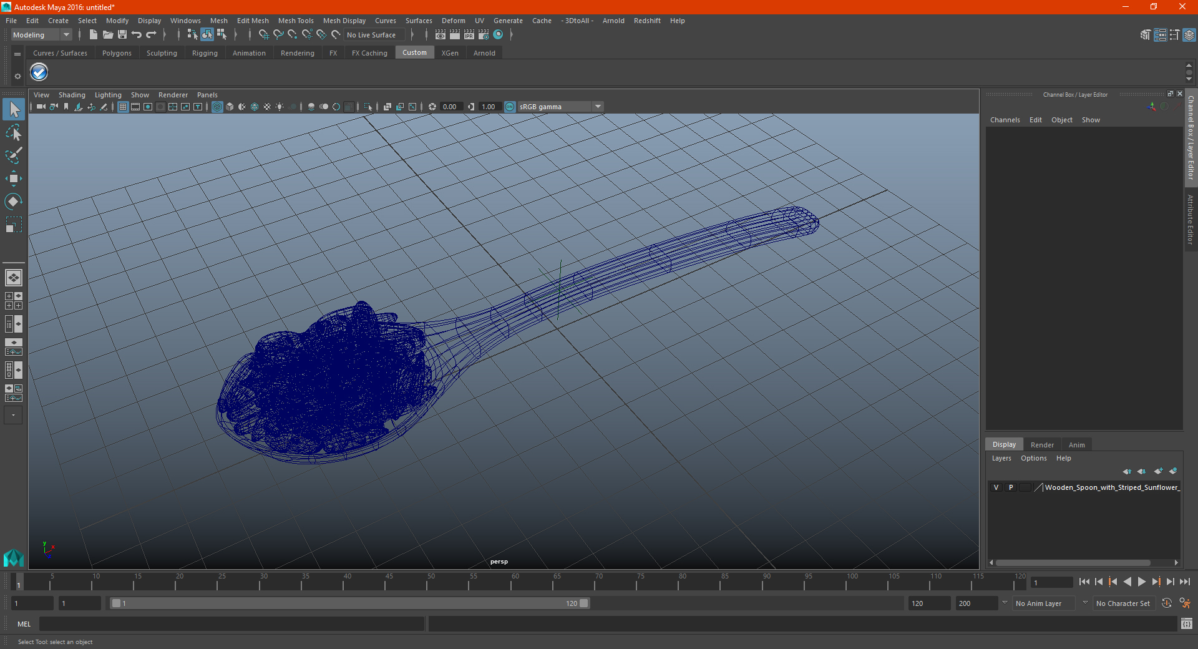The image size is (1198, 649).
Task: Switch to the Render layer tab
Action: [1042, 445]
